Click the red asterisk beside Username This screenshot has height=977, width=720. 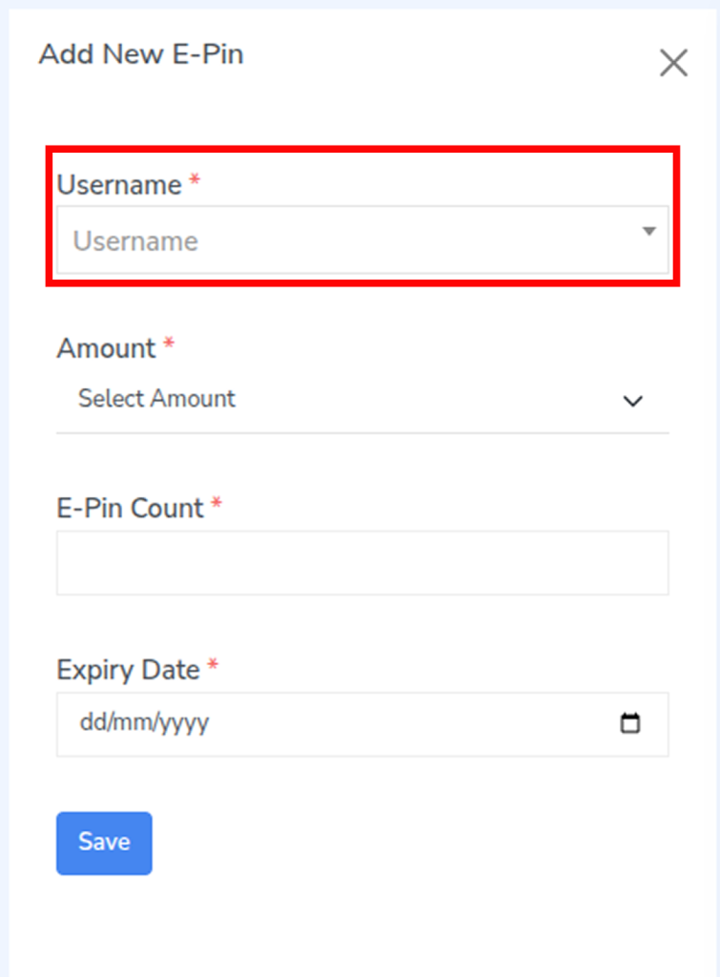(x=195, y=181)
